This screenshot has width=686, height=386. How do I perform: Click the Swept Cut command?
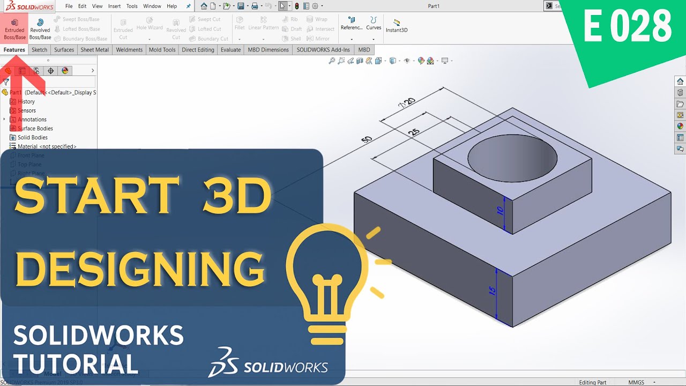coord(205,19)
